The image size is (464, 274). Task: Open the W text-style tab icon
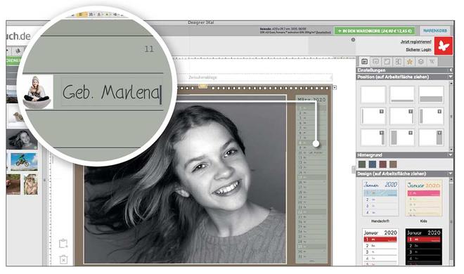coord(432,62)
